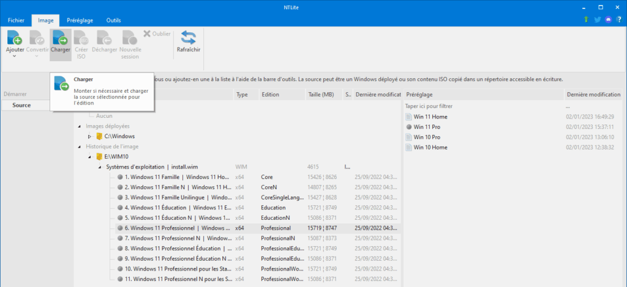Click the Ajouter image icon

[x=15, y=38]
